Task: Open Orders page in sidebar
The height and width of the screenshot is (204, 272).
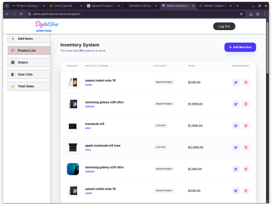Action: coord(29,62)
